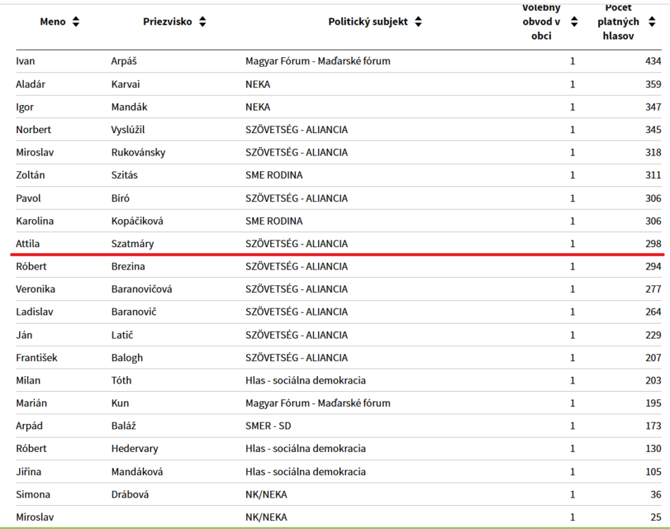Click the Meno column header text
The image size is (670, 529).
click(x=53, y=22)
